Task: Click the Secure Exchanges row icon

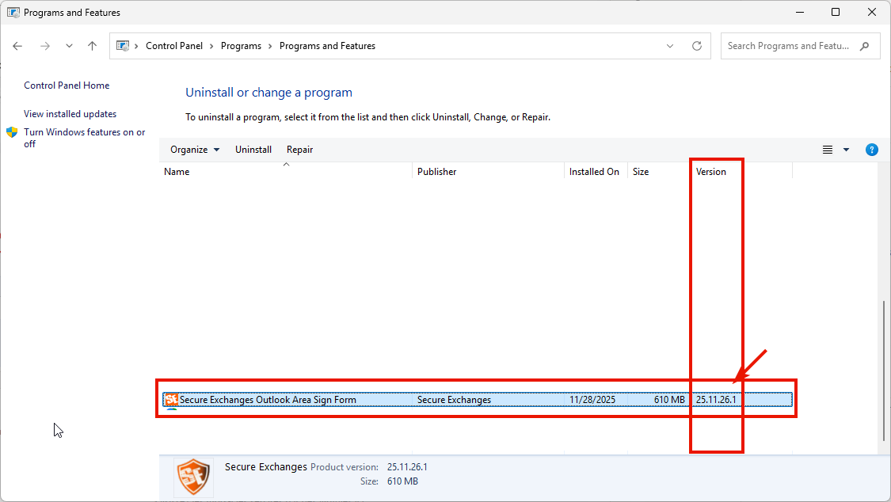Action: pyautogui.click(x=171, y=399)
